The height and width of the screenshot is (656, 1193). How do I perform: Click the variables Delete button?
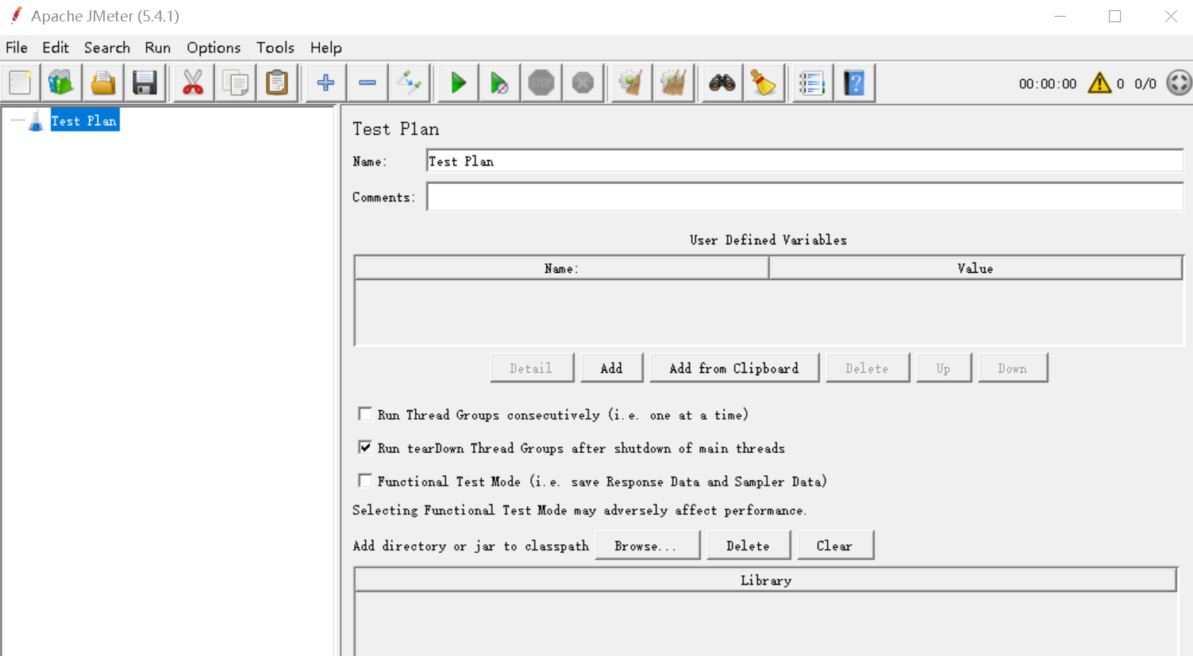[867, 368]
